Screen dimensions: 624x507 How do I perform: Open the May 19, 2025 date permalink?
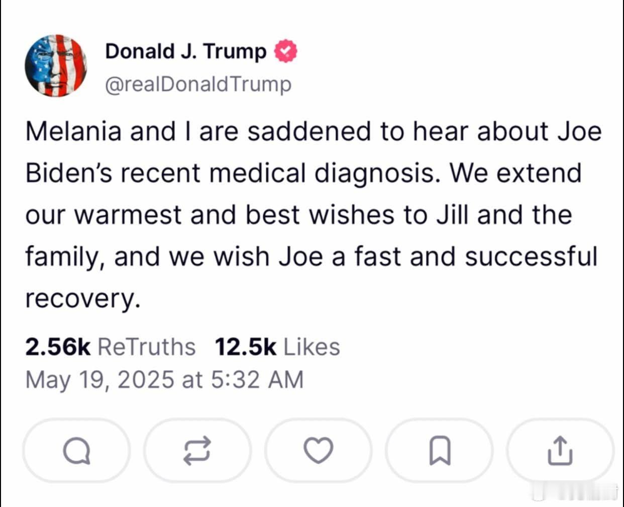(x=99, y=379)
